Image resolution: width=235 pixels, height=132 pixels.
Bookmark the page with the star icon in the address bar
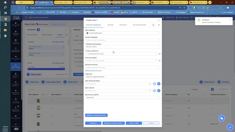(x=184, y=8)
